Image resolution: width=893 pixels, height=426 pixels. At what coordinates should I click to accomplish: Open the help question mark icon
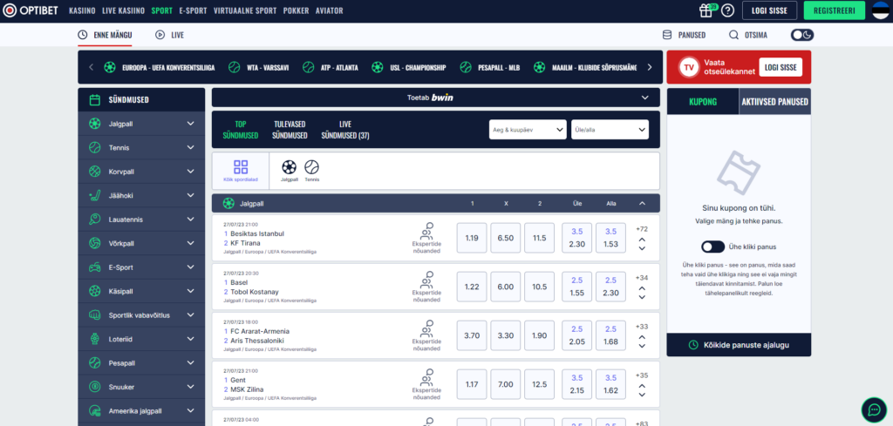[727, 10]
